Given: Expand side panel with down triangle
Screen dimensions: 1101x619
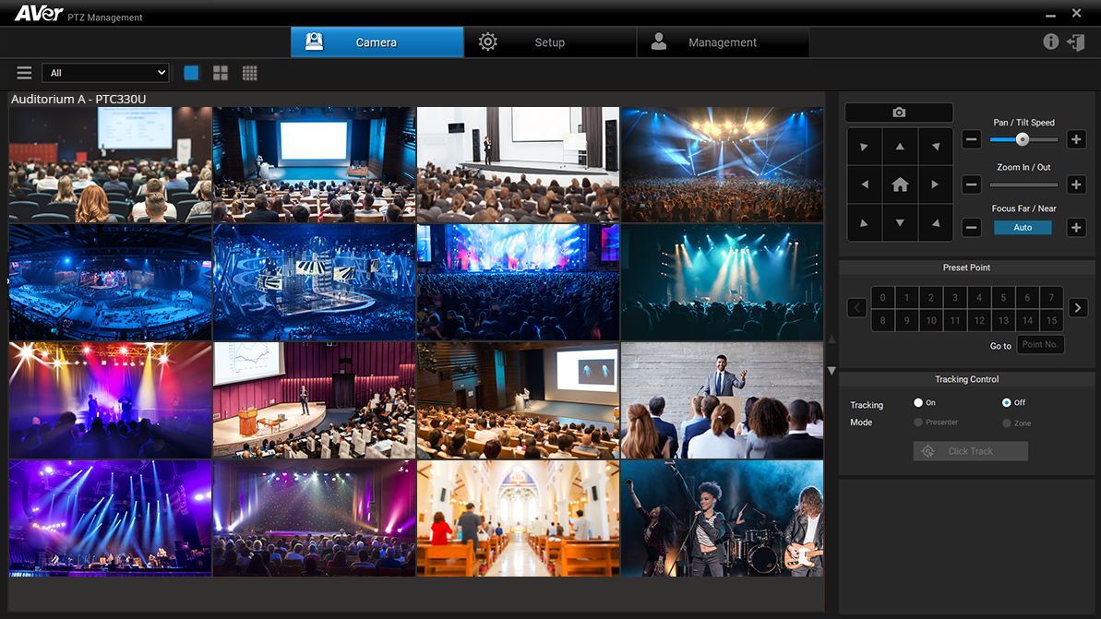Looking at the screenshot, I should pyautogui.click(x=832, y=371).
